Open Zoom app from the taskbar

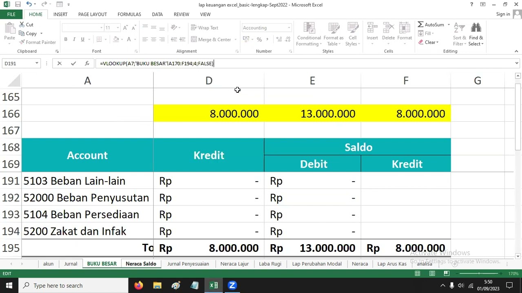tap(232, 286)
